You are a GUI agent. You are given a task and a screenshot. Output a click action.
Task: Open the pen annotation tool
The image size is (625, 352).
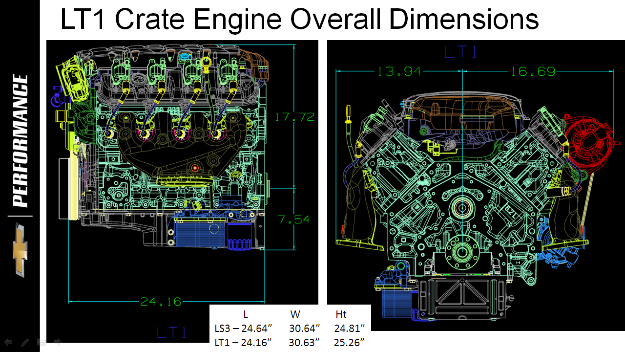coord(25,342)
